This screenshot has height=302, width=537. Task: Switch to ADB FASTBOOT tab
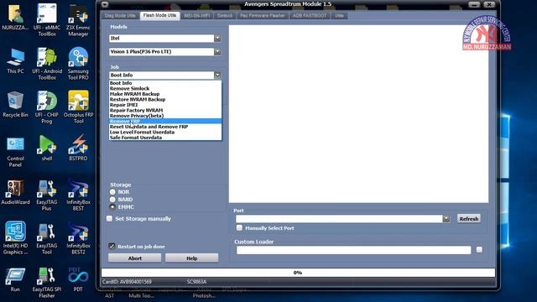[x=310, y=16]
